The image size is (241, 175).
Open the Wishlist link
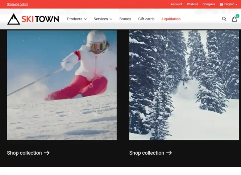click(x=192, y=4)
